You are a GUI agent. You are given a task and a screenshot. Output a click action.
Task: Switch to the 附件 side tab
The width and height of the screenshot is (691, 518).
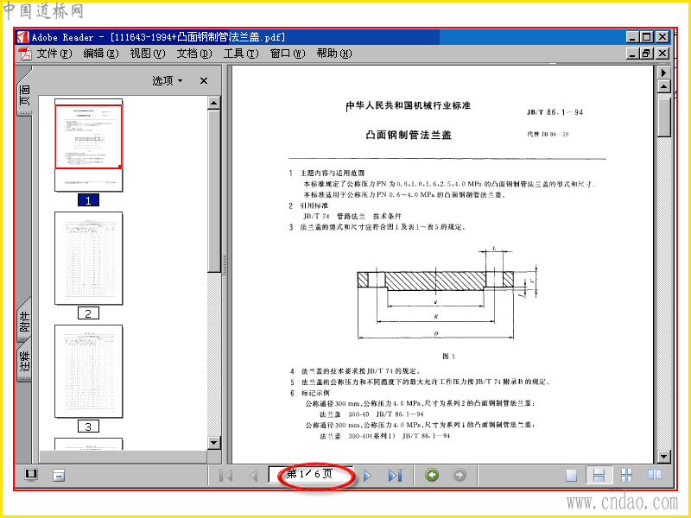point(25,320)
